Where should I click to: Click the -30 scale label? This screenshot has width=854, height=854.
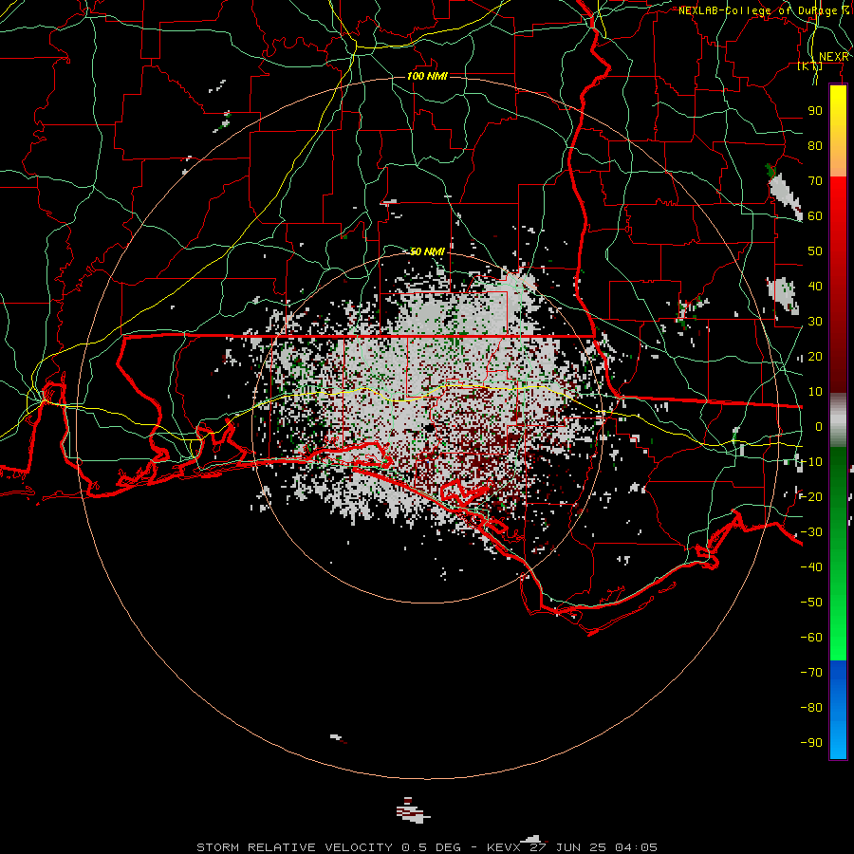click(x=811, y=532)
